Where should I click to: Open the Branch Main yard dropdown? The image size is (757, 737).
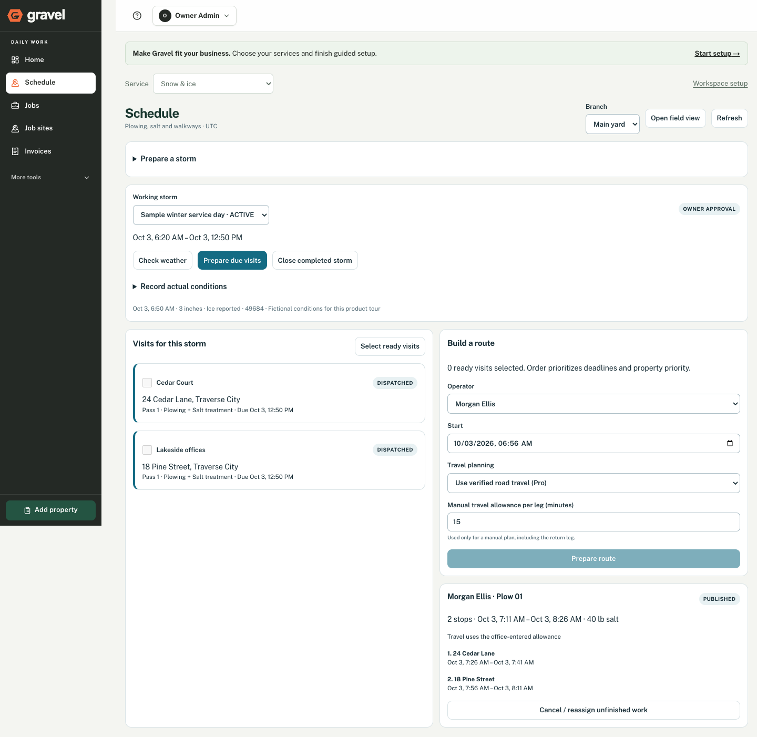coord(612,124)
